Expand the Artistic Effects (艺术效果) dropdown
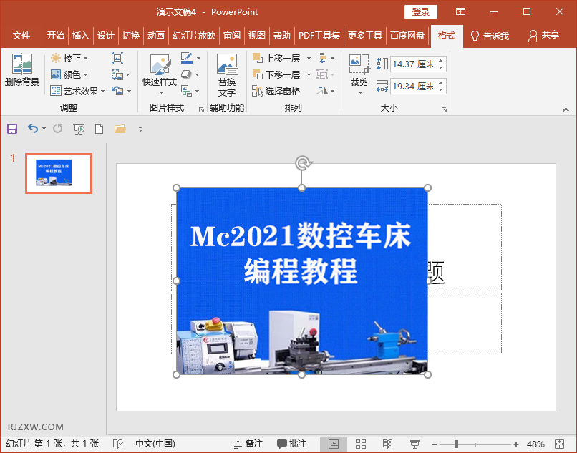577x453 pixels. point(78,91)
